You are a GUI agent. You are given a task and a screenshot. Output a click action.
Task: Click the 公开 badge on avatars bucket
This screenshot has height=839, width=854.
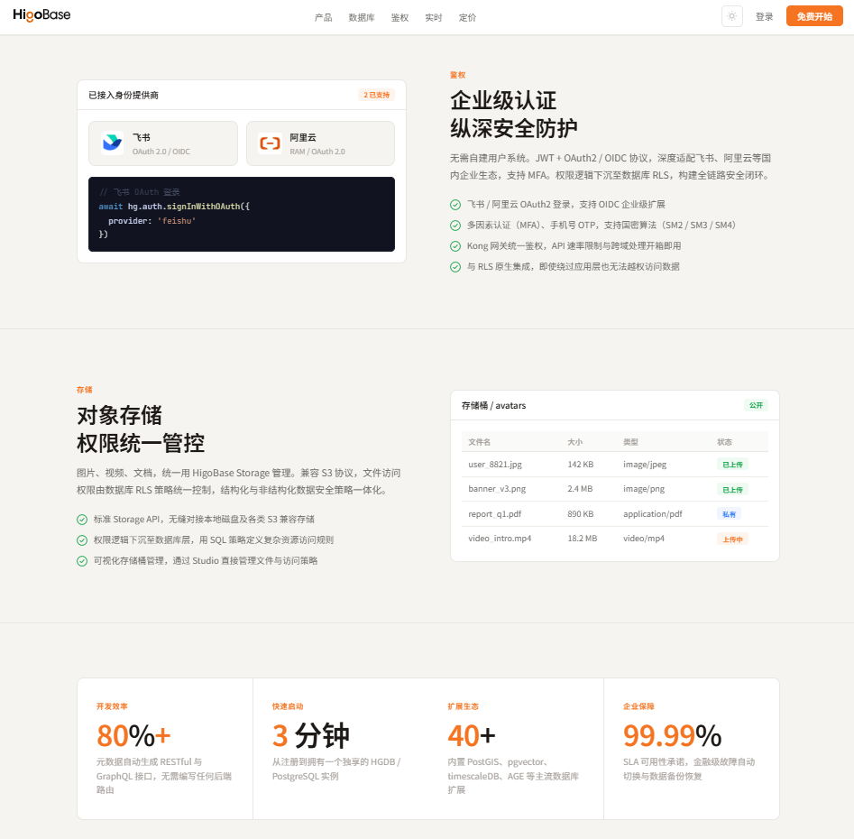756,405
